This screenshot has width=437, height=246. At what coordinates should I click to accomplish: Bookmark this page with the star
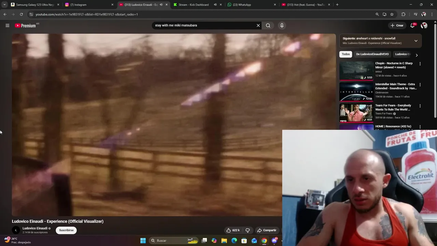tap(392, 14)
